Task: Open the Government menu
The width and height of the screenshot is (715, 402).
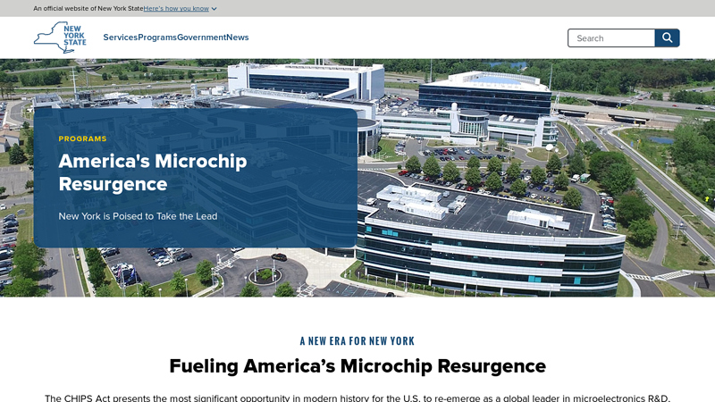Action: 202,38
